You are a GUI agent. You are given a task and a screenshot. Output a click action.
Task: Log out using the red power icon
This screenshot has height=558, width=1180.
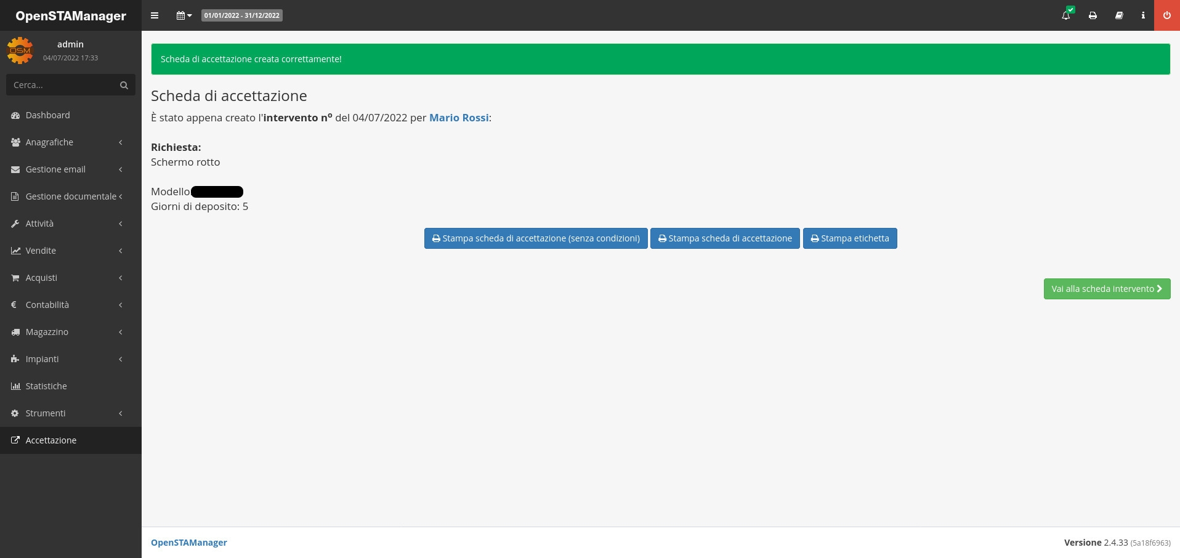[1166, 15]
